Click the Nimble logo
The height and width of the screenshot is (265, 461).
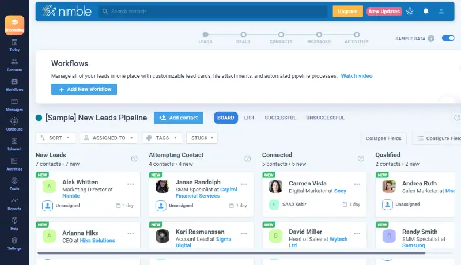(67, 11)
